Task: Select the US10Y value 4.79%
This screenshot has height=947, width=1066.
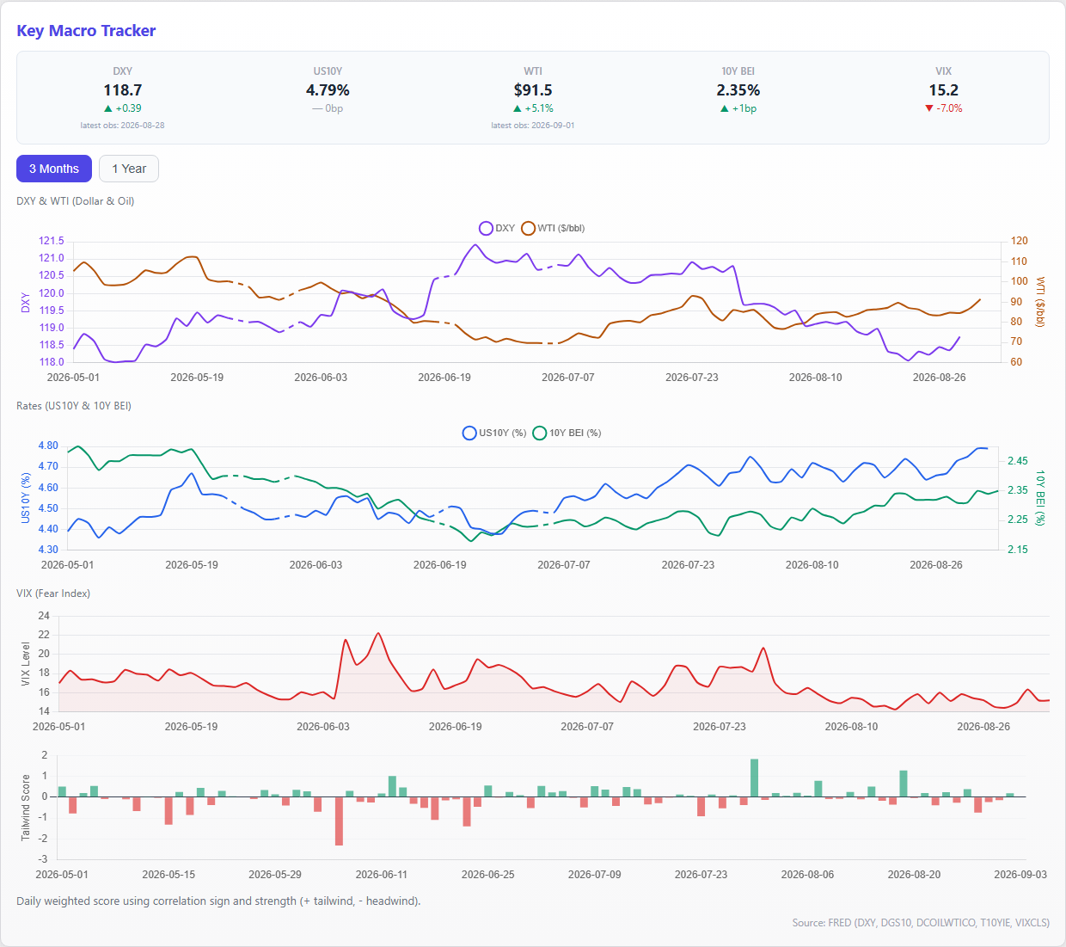Action: point(328,90)
